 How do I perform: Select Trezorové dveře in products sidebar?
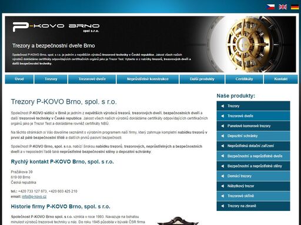[x=253, y=116]
